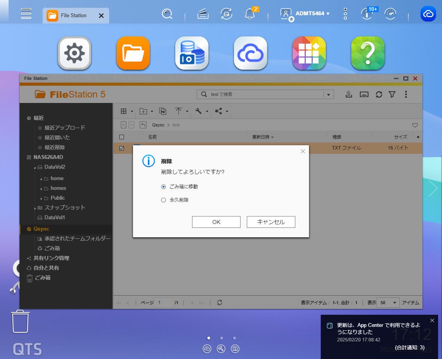Dismiss the App Center update notification
This screenshot has height=359, width=442.
pos(432,320)
